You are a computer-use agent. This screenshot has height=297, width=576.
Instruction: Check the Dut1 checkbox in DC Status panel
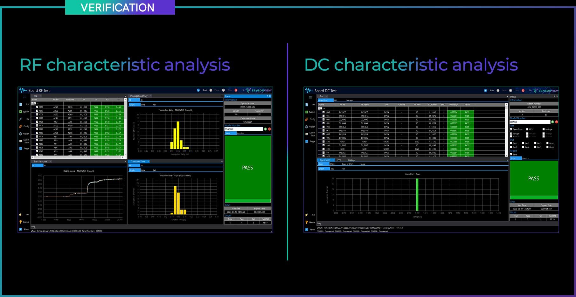511,143
